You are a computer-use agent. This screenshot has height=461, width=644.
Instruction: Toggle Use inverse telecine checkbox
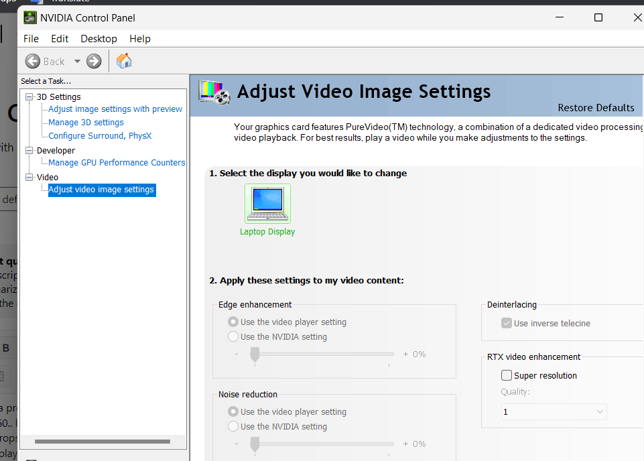click(x=507, y=323)
